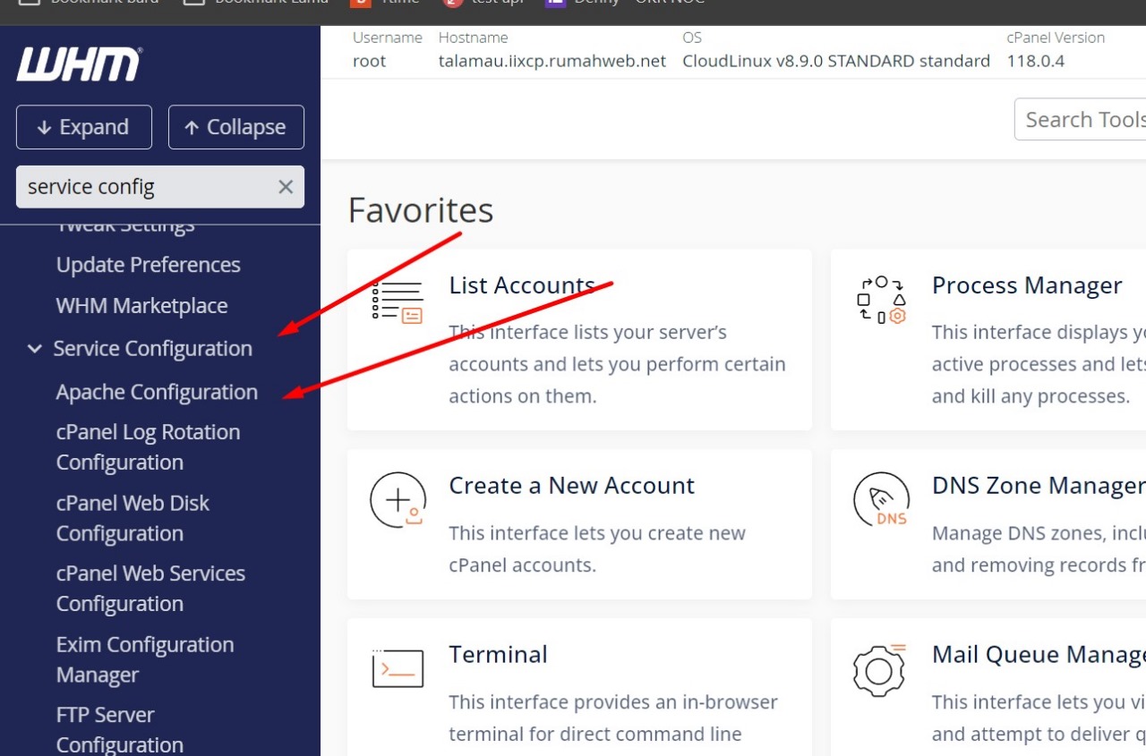Click the List Accounts icon
This screenshot has height=756, width=1146.
[x=398, y=302]
